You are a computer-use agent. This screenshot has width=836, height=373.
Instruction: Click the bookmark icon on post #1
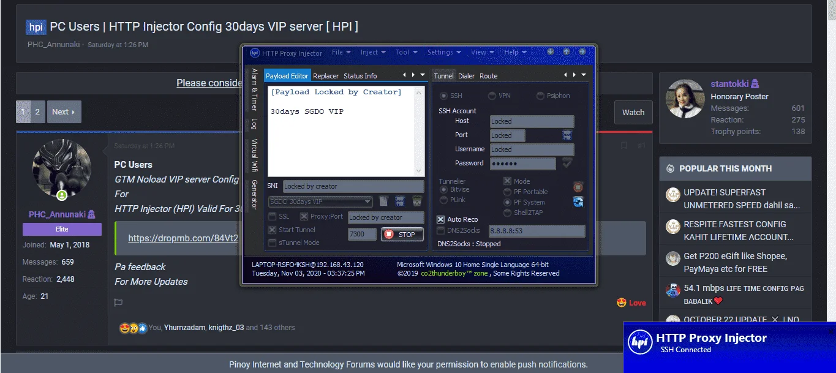pyautogui.click(x=624, y=146)
